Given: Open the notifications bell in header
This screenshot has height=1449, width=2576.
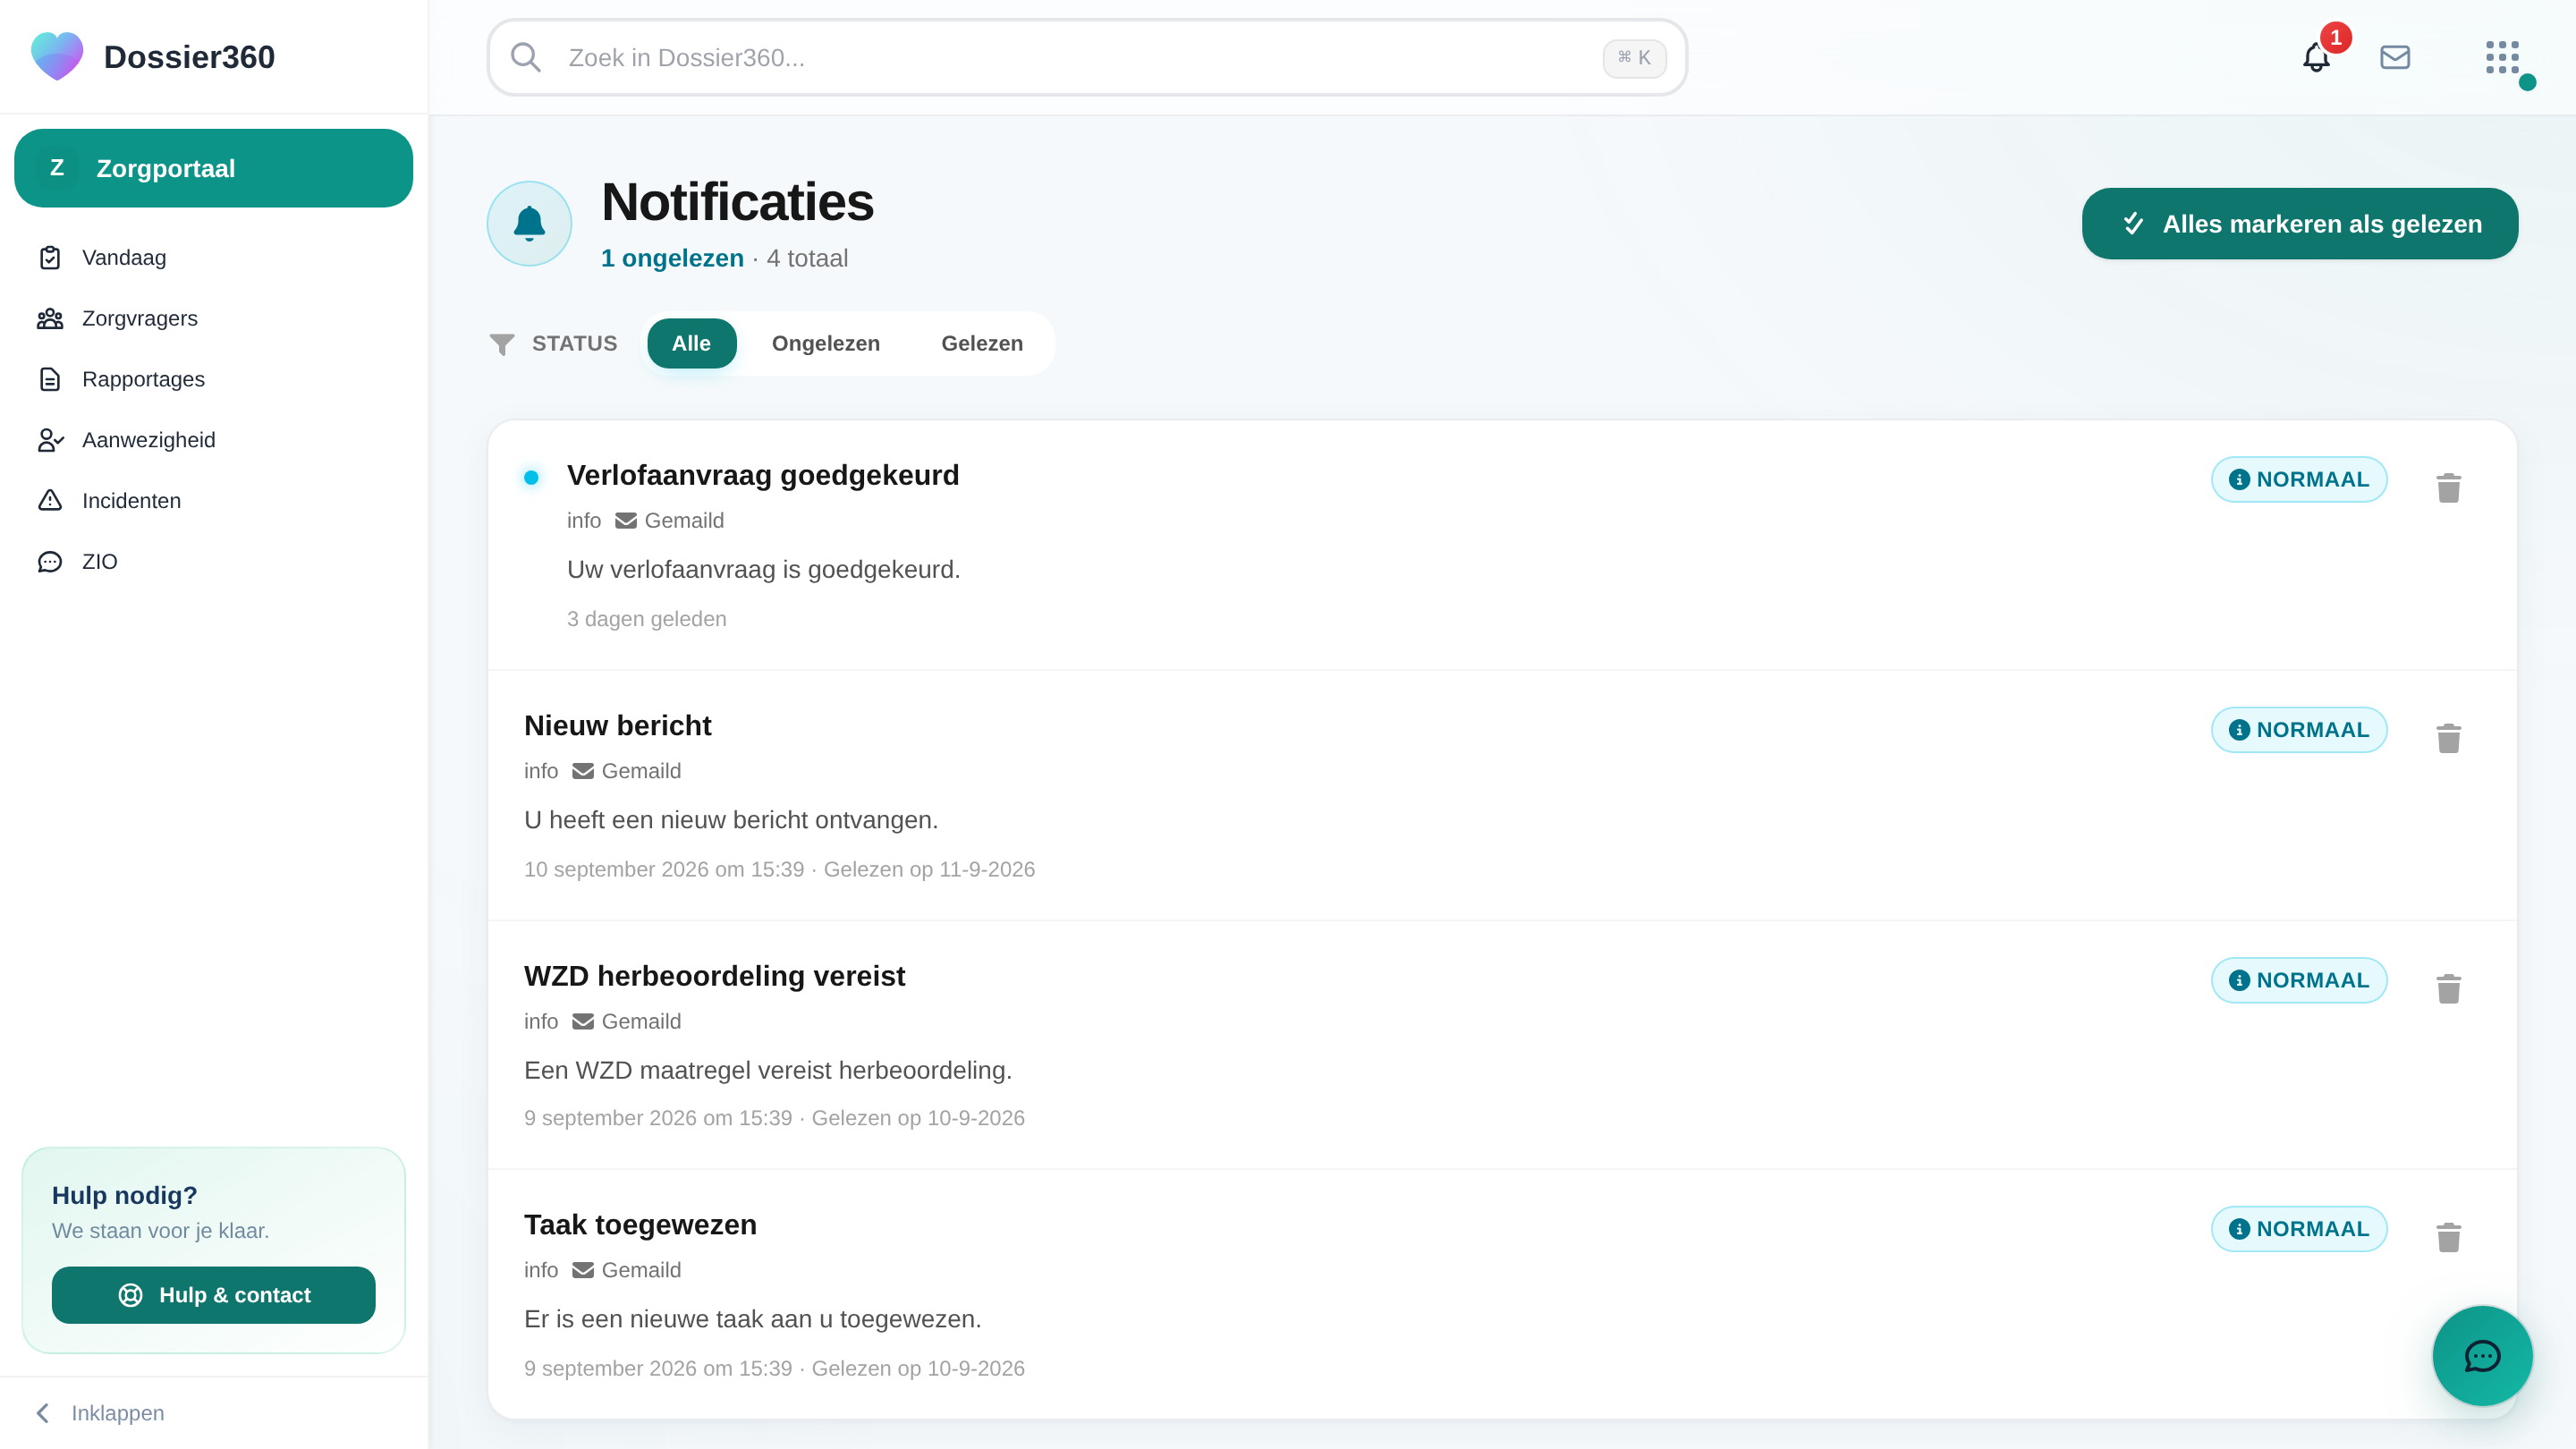Looking at the screenshot, I should (2316, 57).
